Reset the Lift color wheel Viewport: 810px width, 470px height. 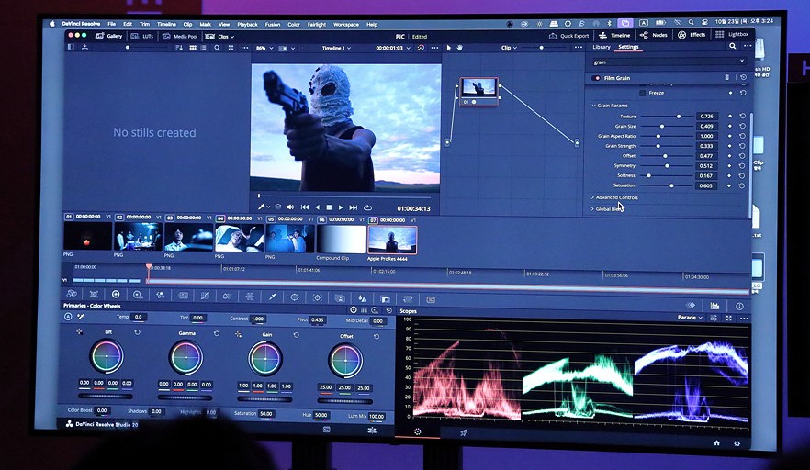138,331
